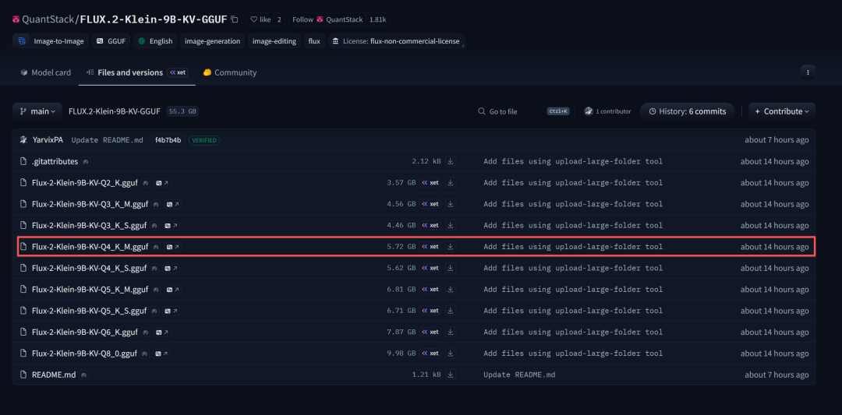Open the QuantStack organization page link
This screenshot has width=842, height=415.
click(x=48, y=19)
